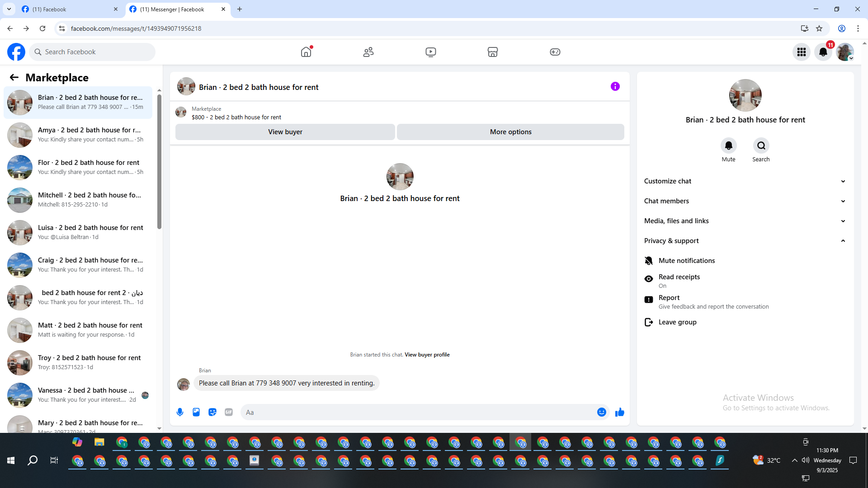Choose a sticker icon

point(212,412)
